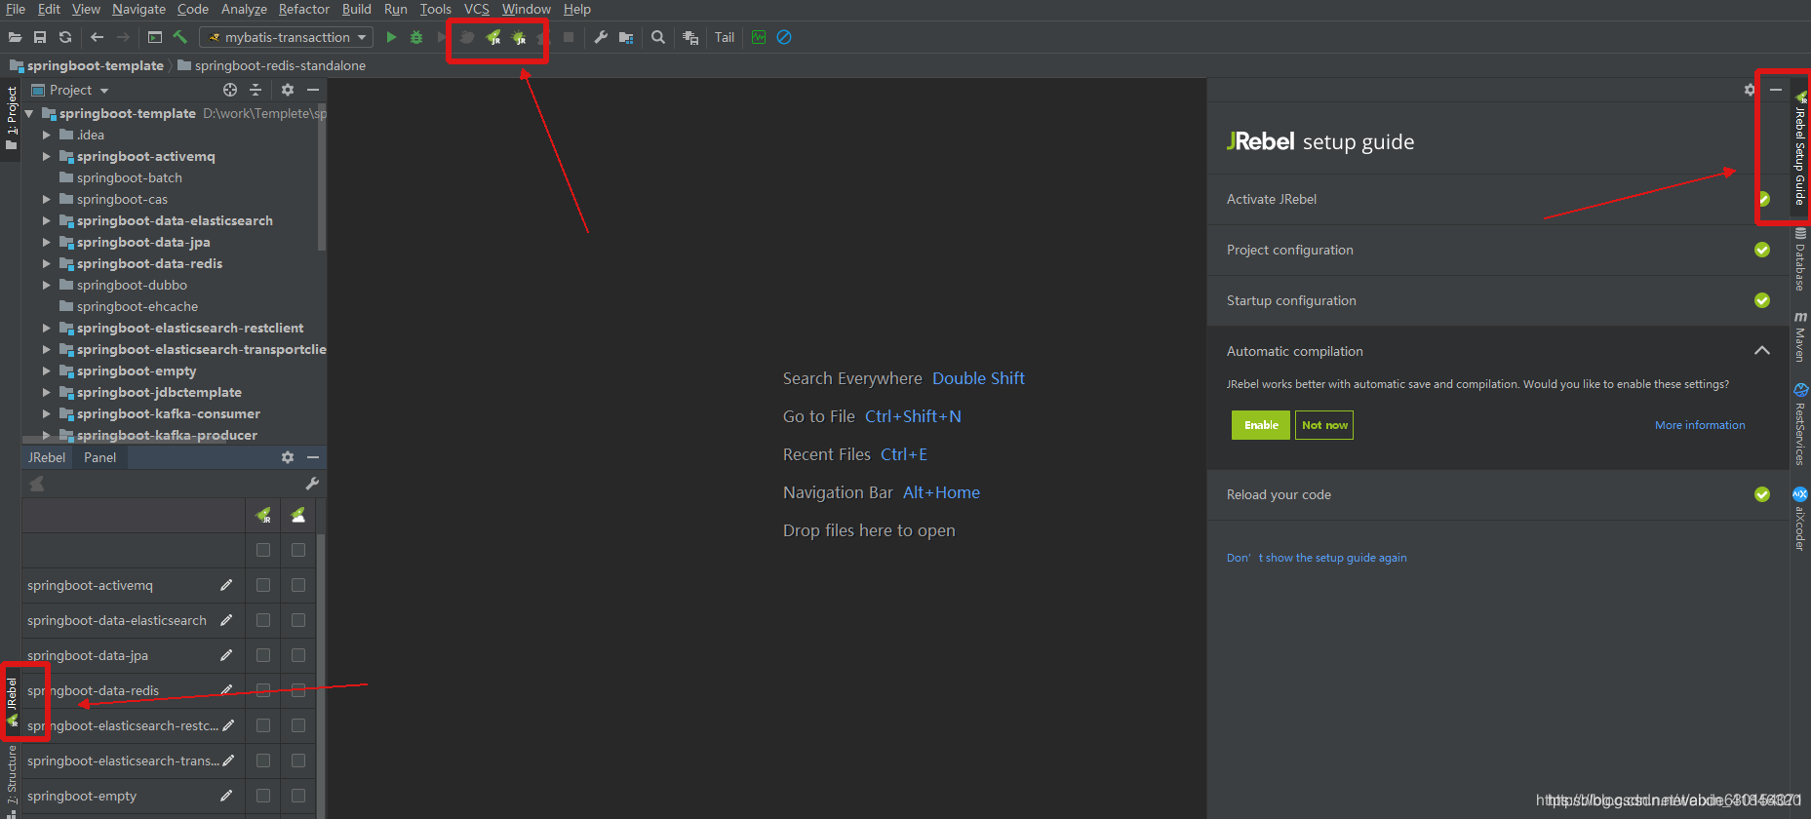The image size is (1811, 819).
Task: Click the Save All toolbar icon
Action: coord(40,37)
